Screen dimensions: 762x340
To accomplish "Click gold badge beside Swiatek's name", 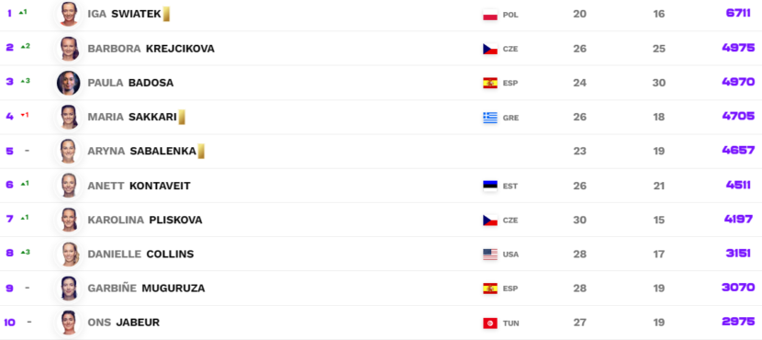I will tap(166, 14).
